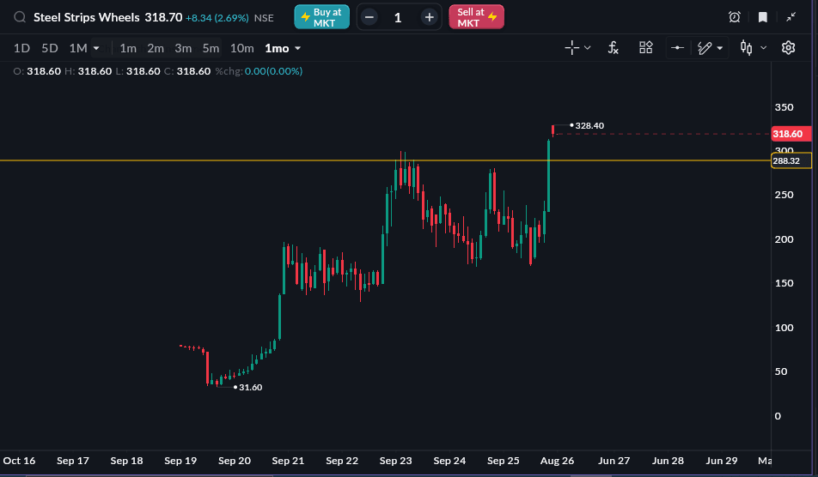
Task: Select the 1M range
Action: [78, 48]
